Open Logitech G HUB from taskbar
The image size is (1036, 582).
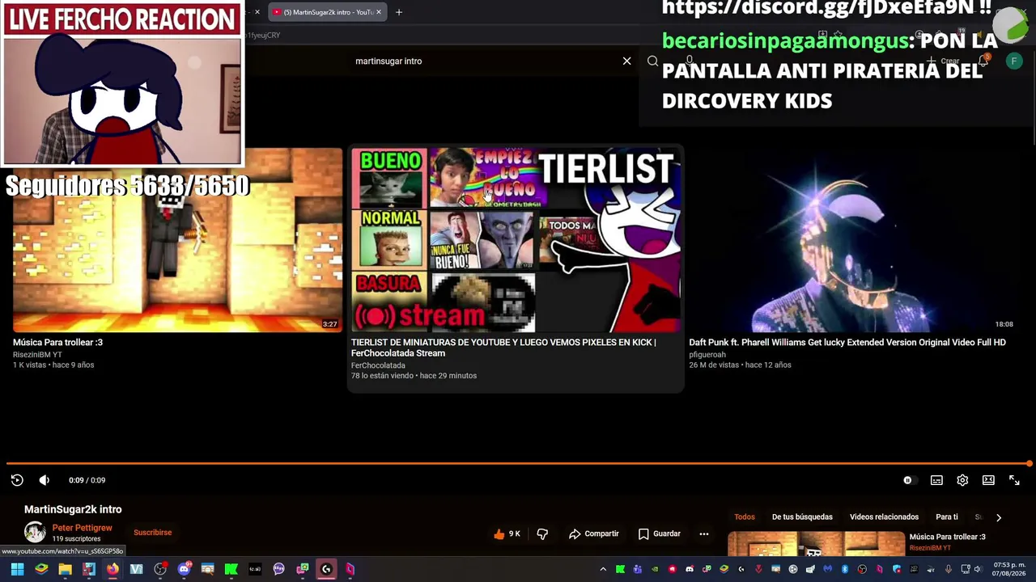(x=326, y=569)
